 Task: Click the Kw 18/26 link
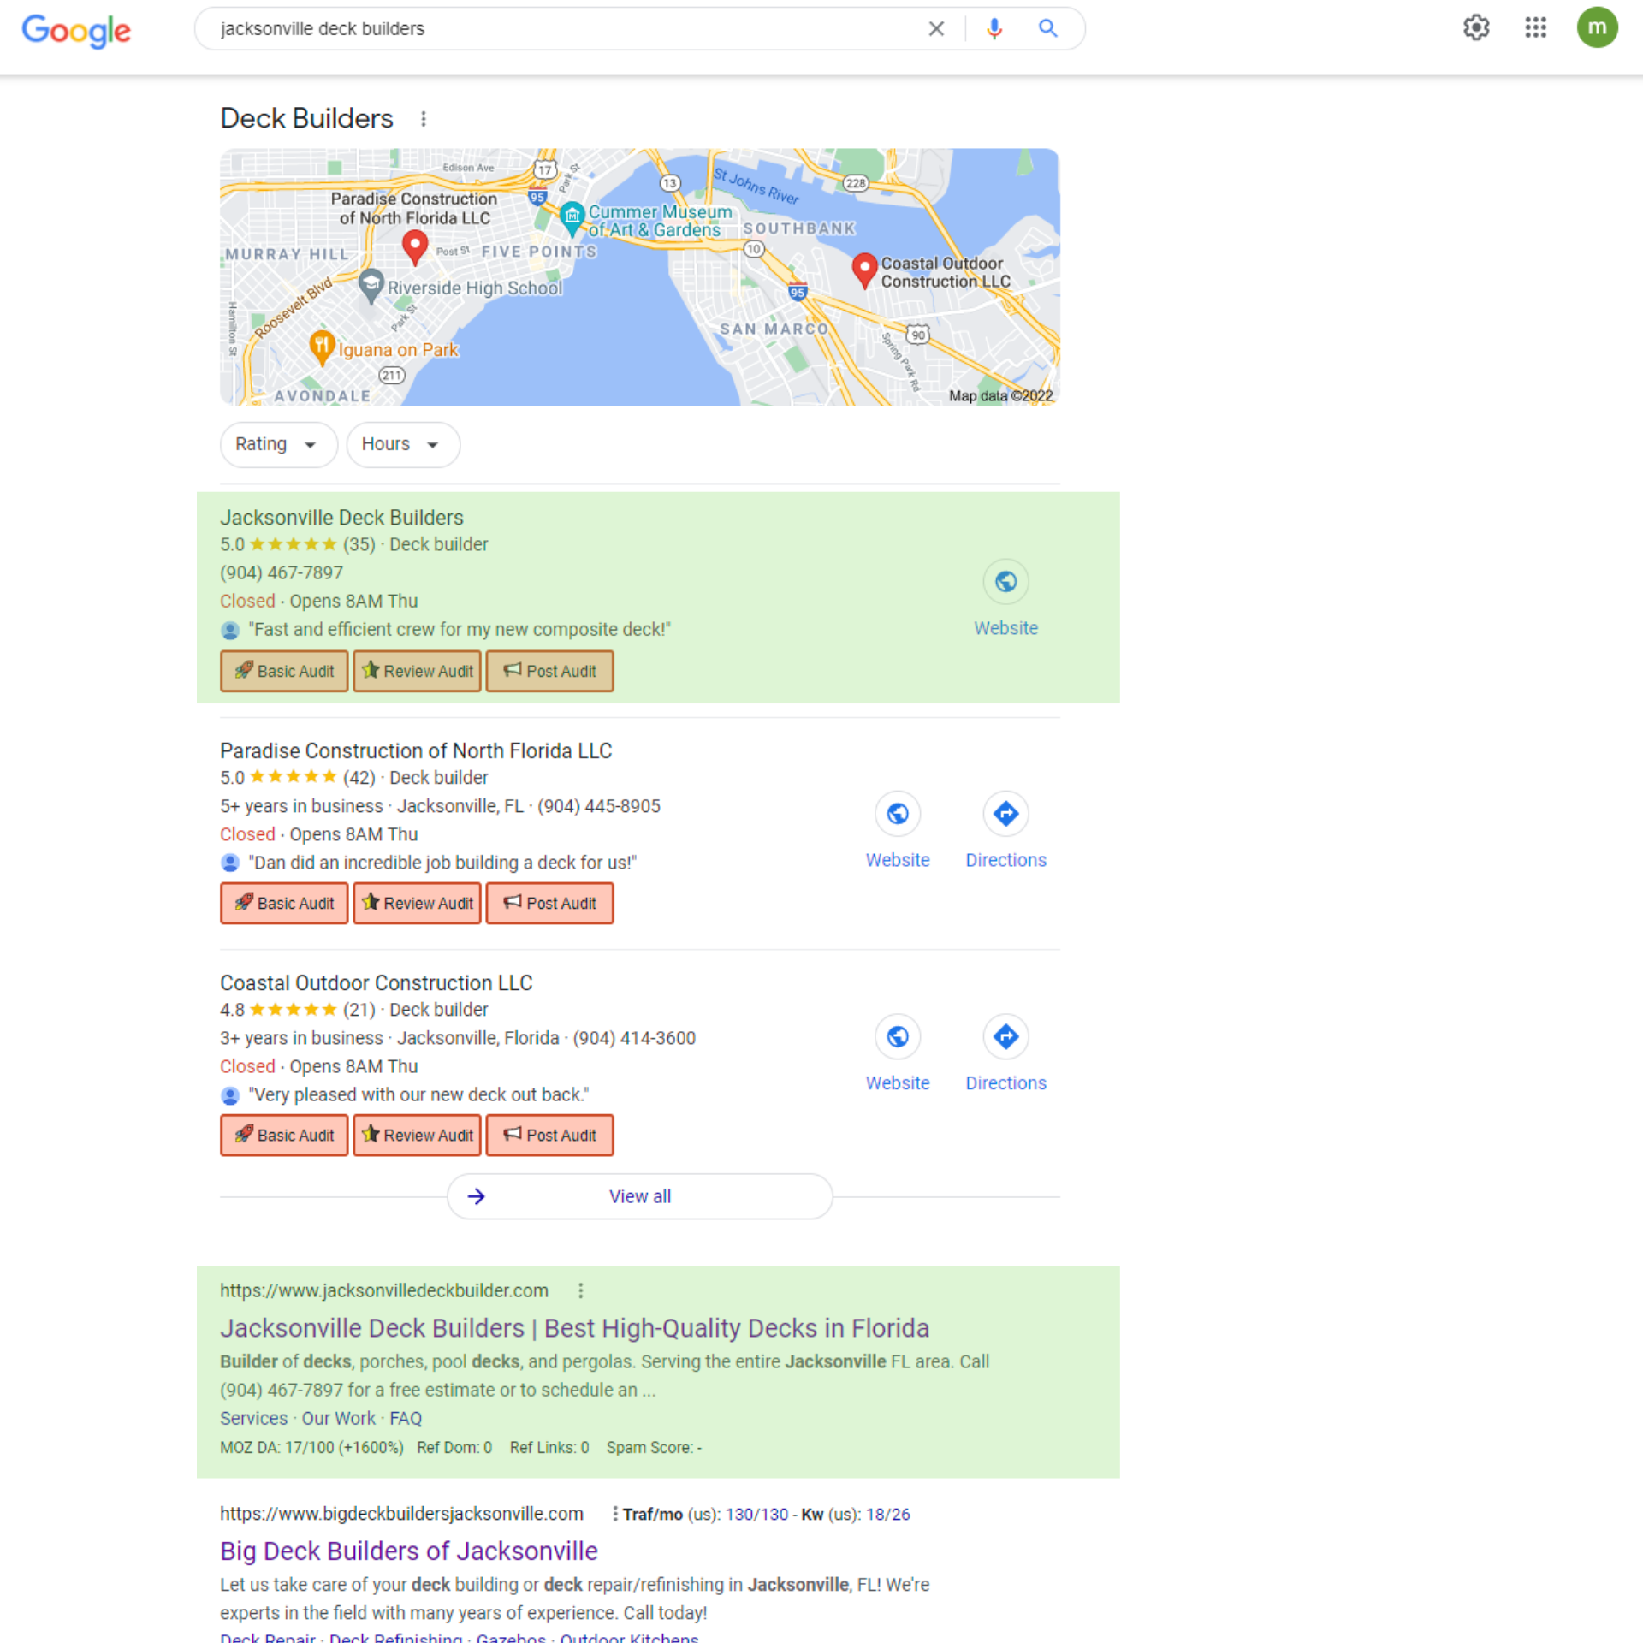point(887,1514)
